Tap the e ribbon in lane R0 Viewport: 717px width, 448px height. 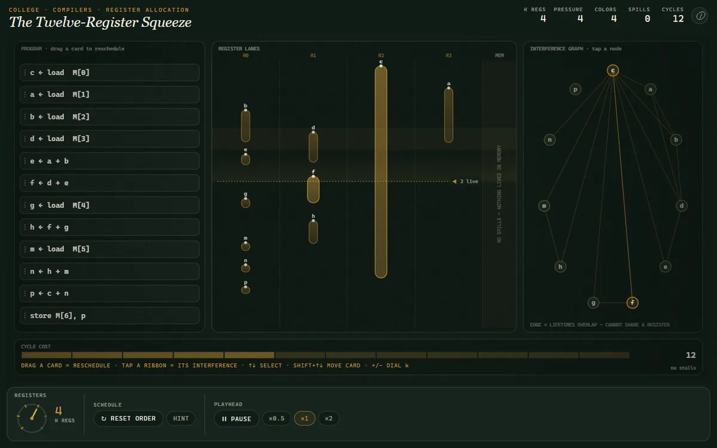tap(246, 159)
